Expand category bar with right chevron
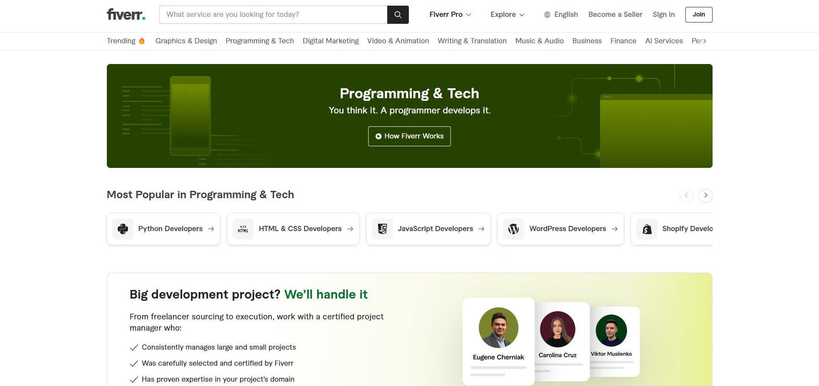 (x=705, y=41)
